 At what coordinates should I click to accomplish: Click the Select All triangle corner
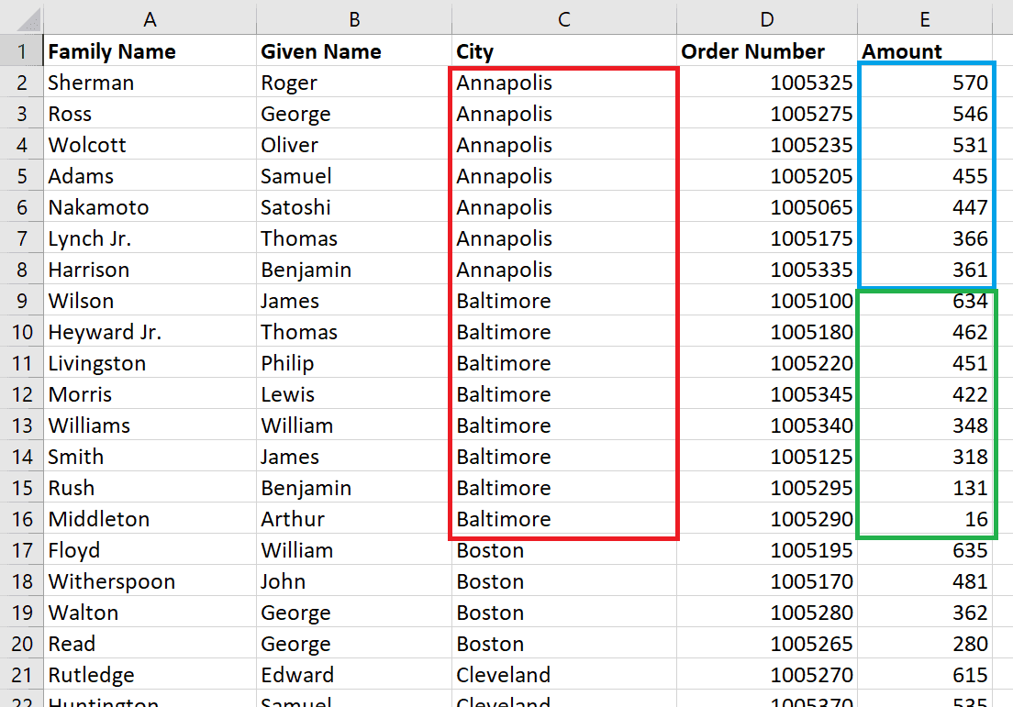click(x=22, y=18)
